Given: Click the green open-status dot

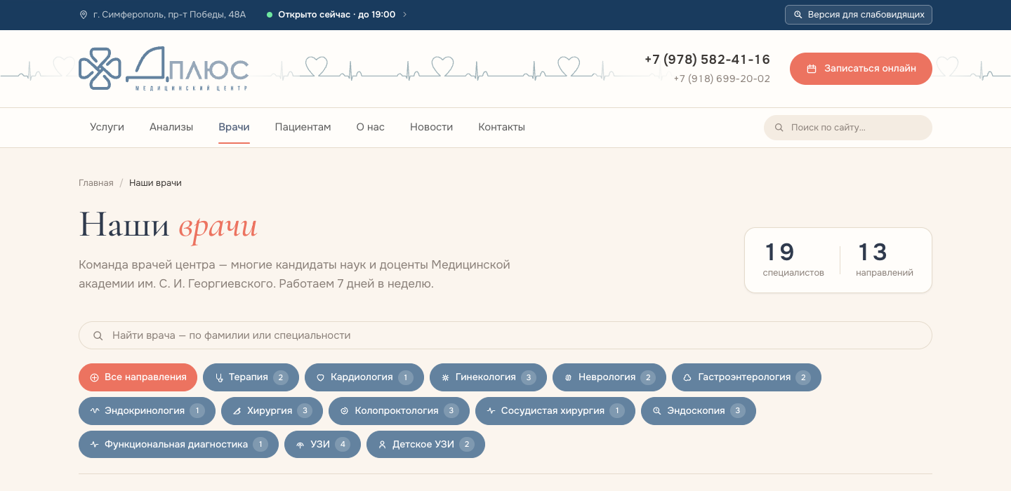Looking at the screenshot, I should click(x=270, y=15).
